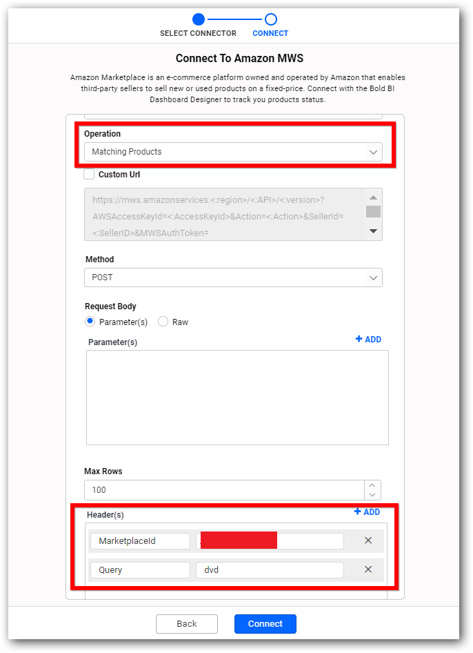Select the Parameter(s) radio option
This screenshot has height=653, width=473.
pyautogui.click(x=90, y=322)
